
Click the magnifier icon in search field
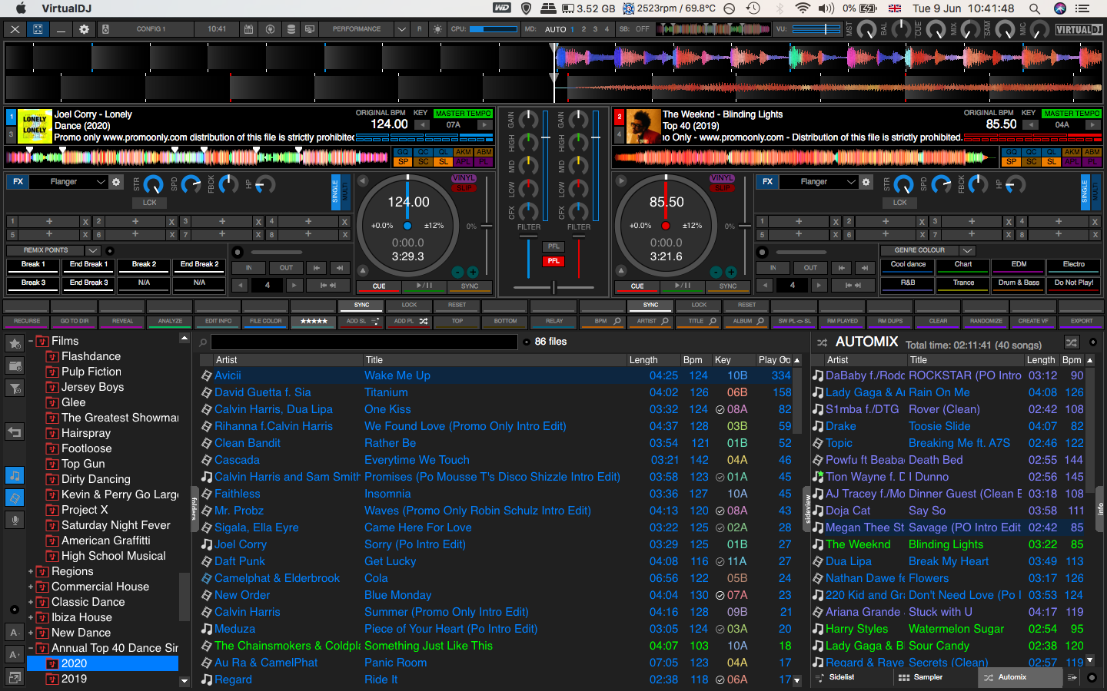coord(203,342)
